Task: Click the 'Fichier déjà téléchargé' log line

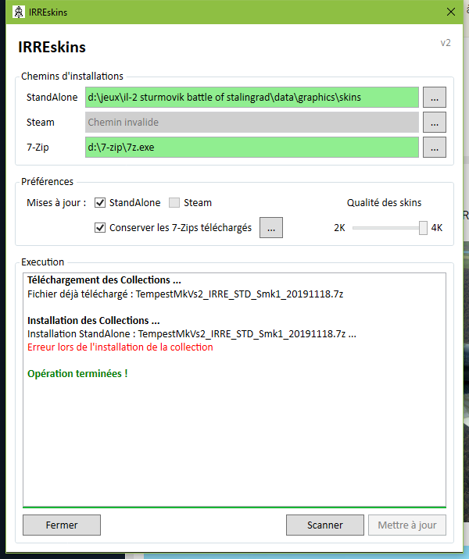Action: [185, 294]
